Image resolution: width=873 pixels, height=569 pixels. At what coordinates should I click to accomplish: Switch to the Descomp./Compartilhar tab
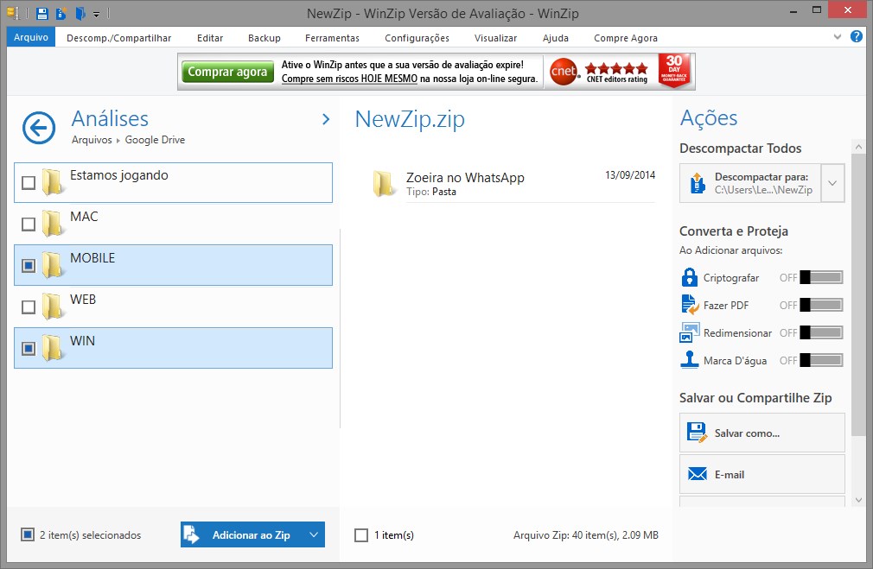point(119,38)
